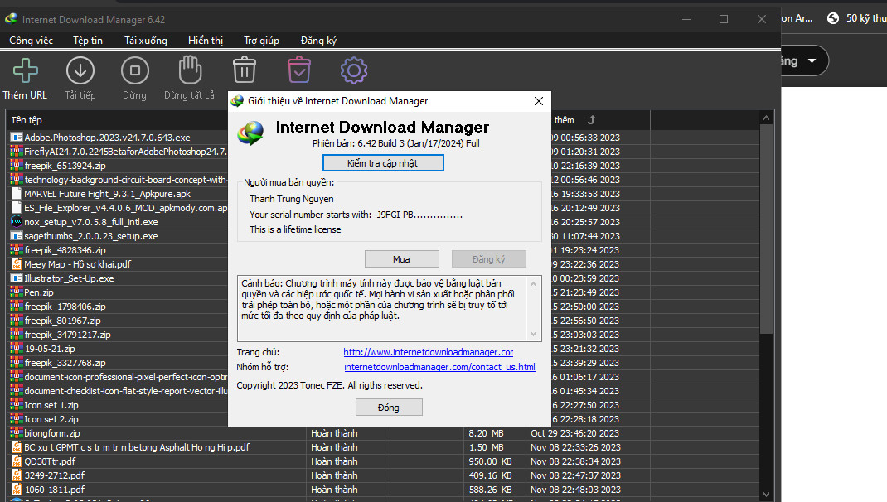The width and height of the screenshot is (887, 502).
Task: Click the IDM globe logo inside About dialog
Action: coord(251,133)
